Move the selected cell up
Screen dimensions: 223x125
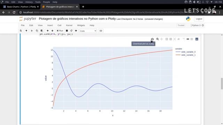pos(48,31)
